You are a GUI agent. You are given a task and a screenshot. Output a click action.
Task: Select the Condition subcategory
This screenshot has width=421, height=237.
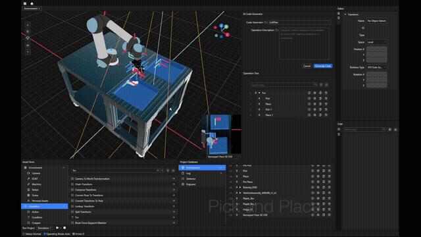click(x=37, y=217)
